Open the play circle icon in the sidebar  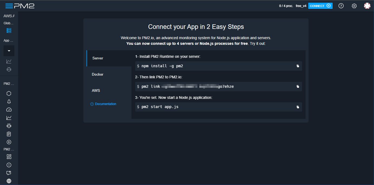click(x=9, y=142)
